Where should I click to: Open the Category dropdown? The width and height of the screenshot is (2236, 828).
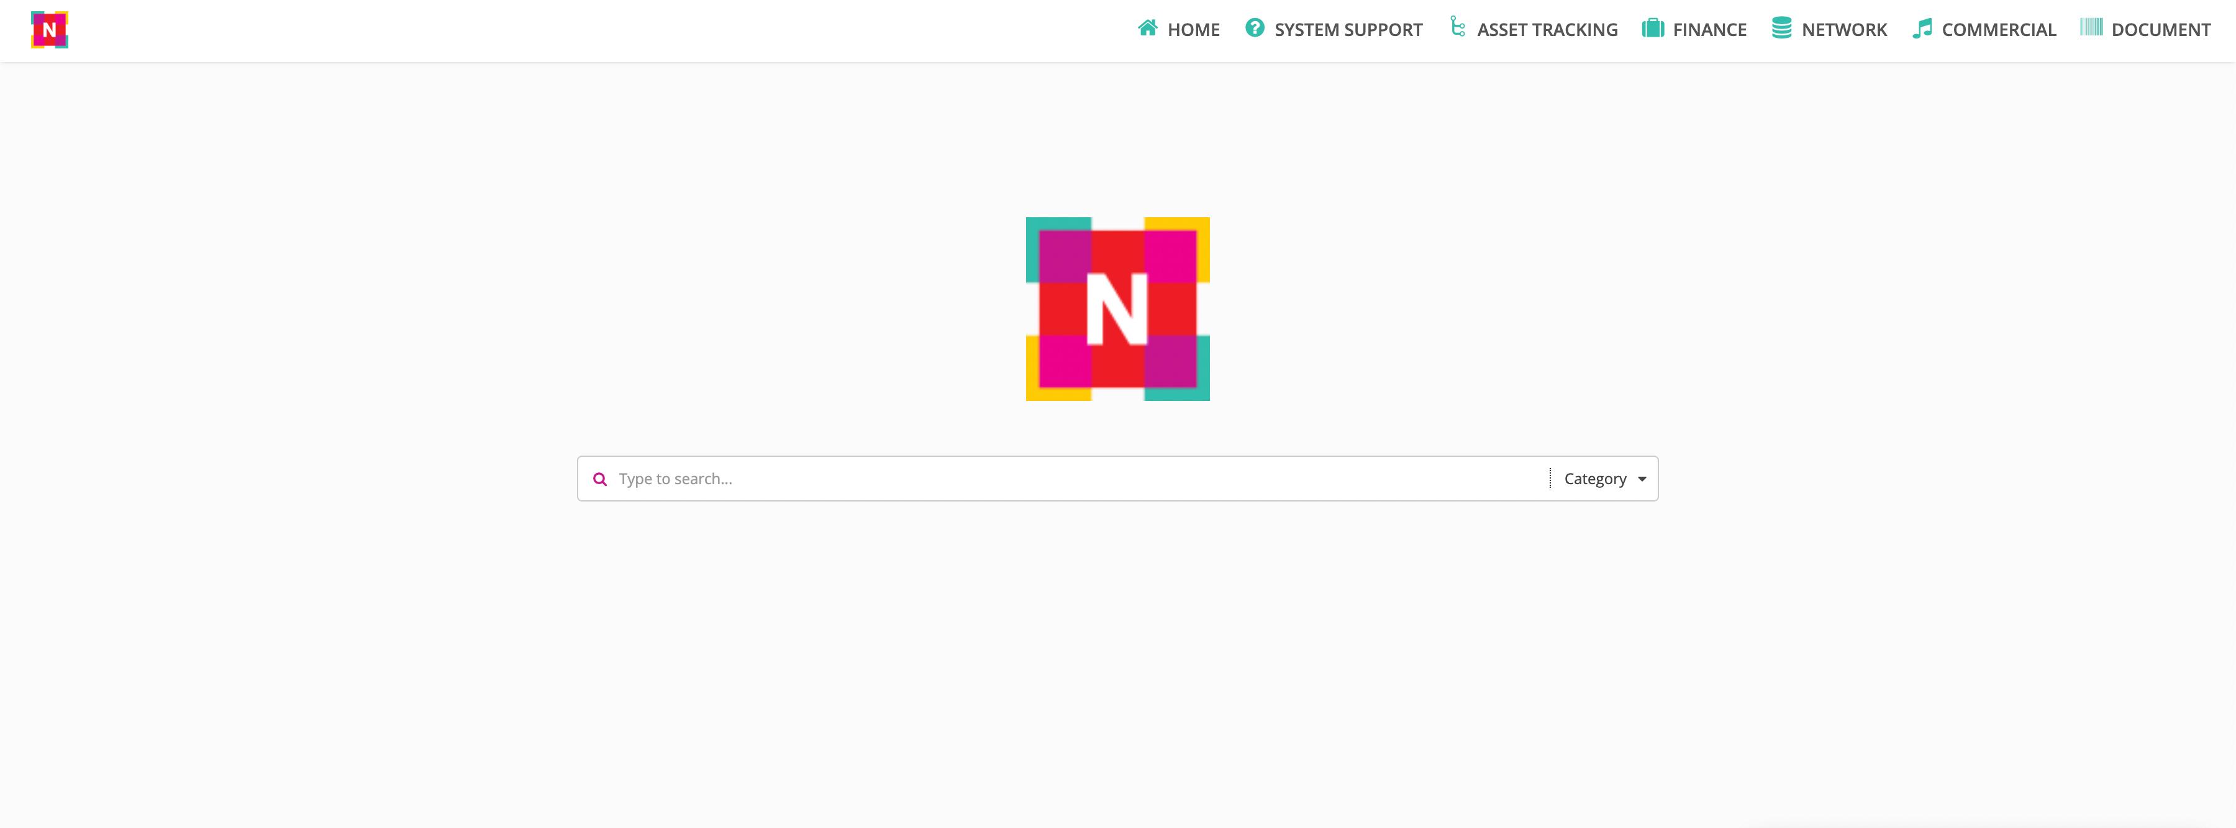point(1594,479)
